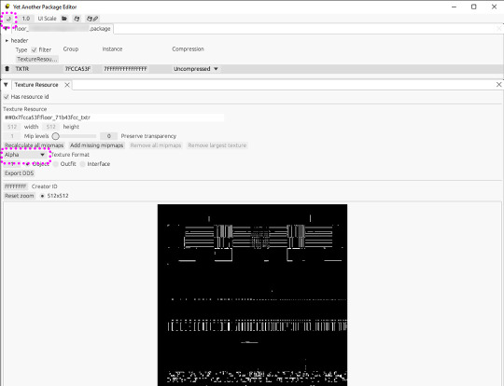Open a package with the folder icon
The width and height of the screenshot is (504, 386).
tap(64, 19)
